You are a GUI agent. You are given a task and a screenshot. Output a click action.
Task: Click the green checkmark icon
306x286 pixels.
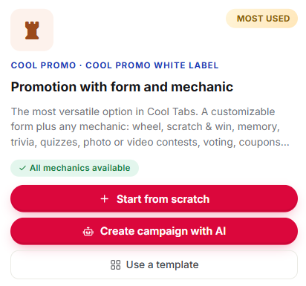pos(22,168)
